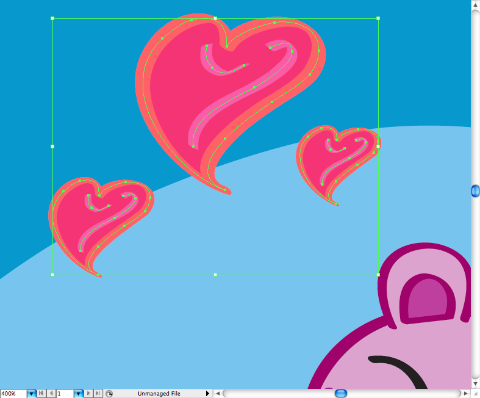This screenshot has width=480, height=398.
Task: Click the horizontal scrollbar thumb
Action: coord(341,393)
